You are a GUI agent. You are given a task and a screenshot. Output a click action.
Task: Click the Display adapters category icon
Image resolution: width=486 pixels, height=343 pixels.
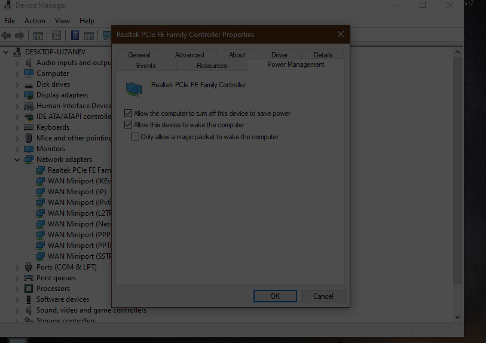point(29,95)
